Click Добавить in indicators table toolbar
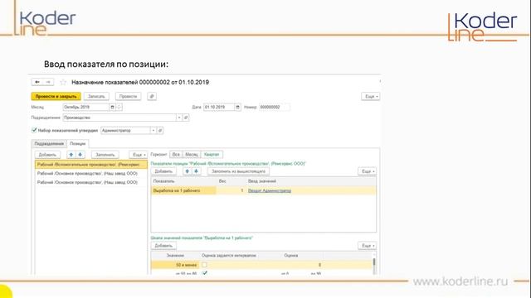531x298 pixels. [x=163, y=171]
